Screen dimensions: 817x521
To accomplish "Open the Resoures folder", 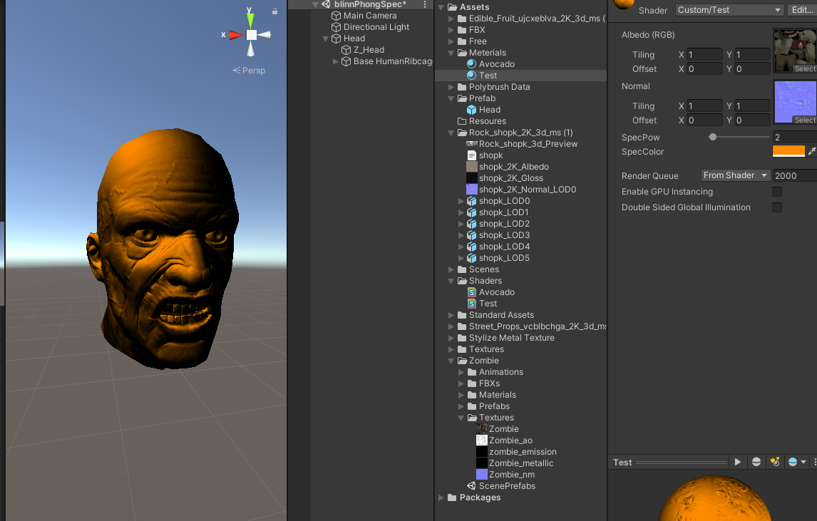I will pyautogui.click(x=487, y=121).
